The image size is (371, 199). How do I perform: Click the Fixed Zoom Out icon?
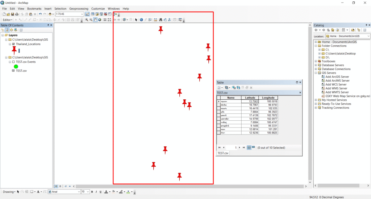click(x=109, y=20)
